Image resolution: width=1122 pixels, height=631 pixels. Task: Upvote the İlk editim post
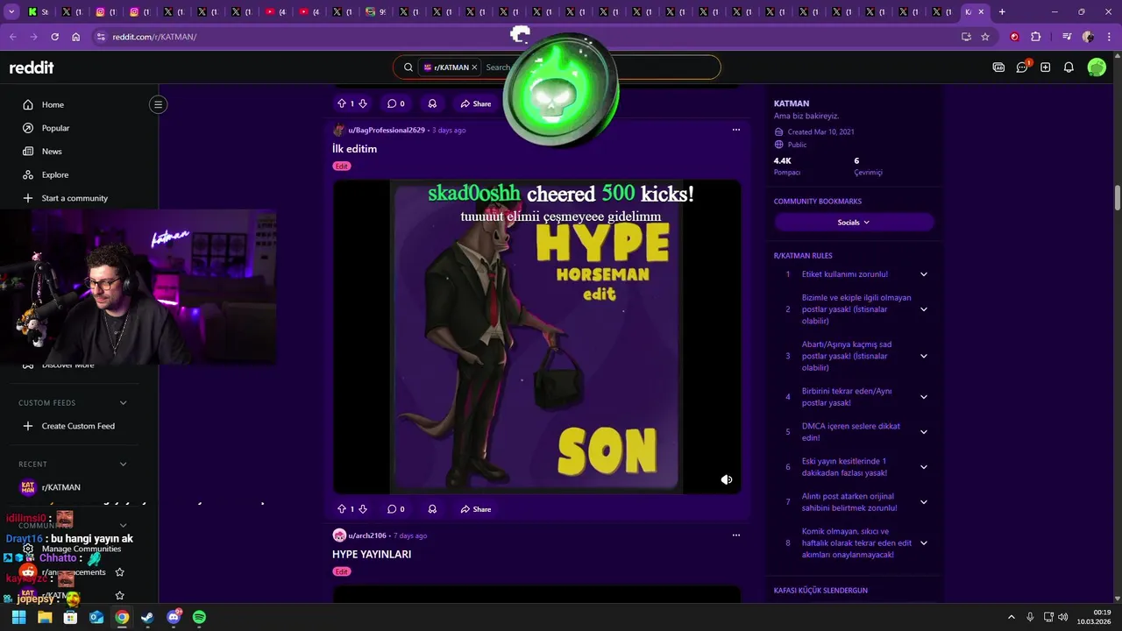(342, 509)
